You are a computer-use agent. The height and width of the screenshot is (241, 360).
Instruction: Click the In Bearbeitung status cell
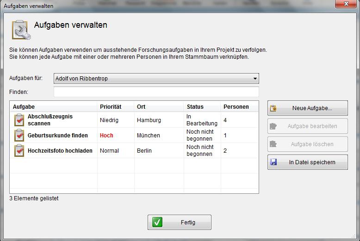tap(202, 120)
